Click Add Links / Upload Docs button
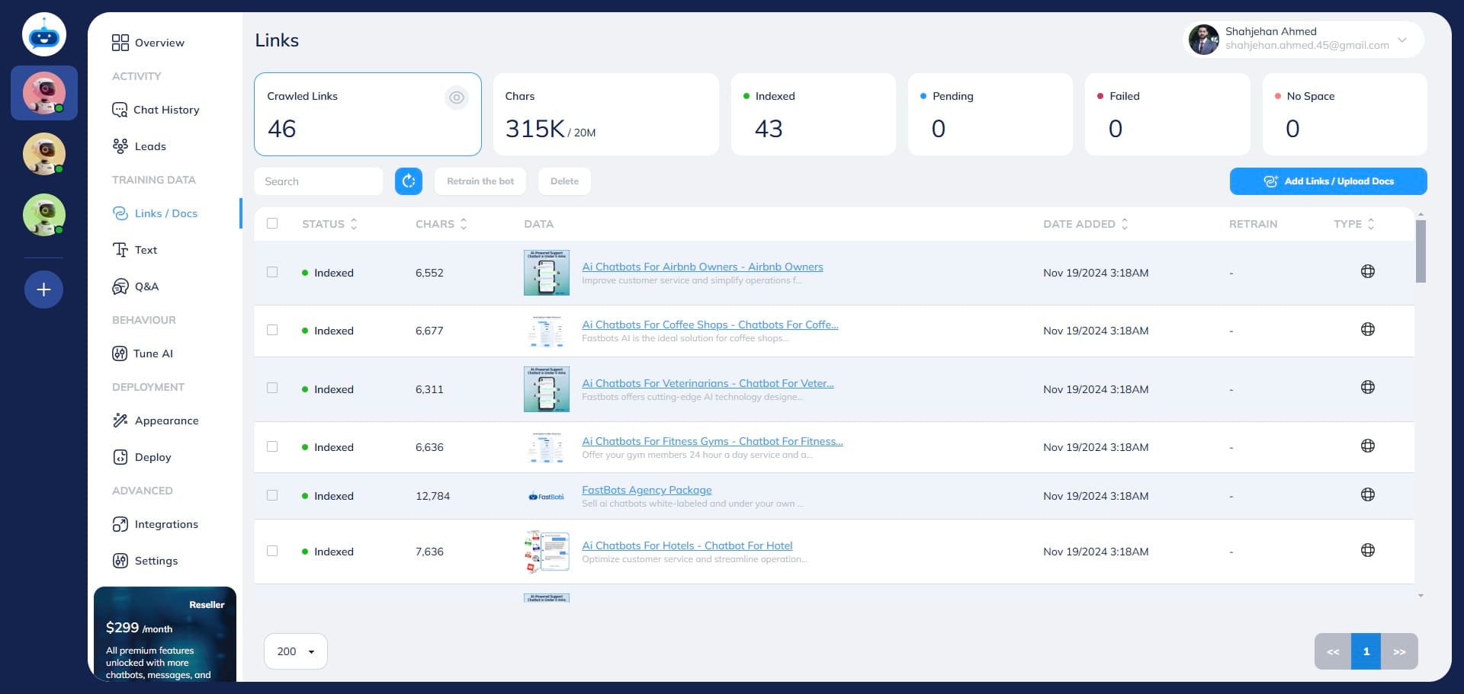 point(1328,181)
